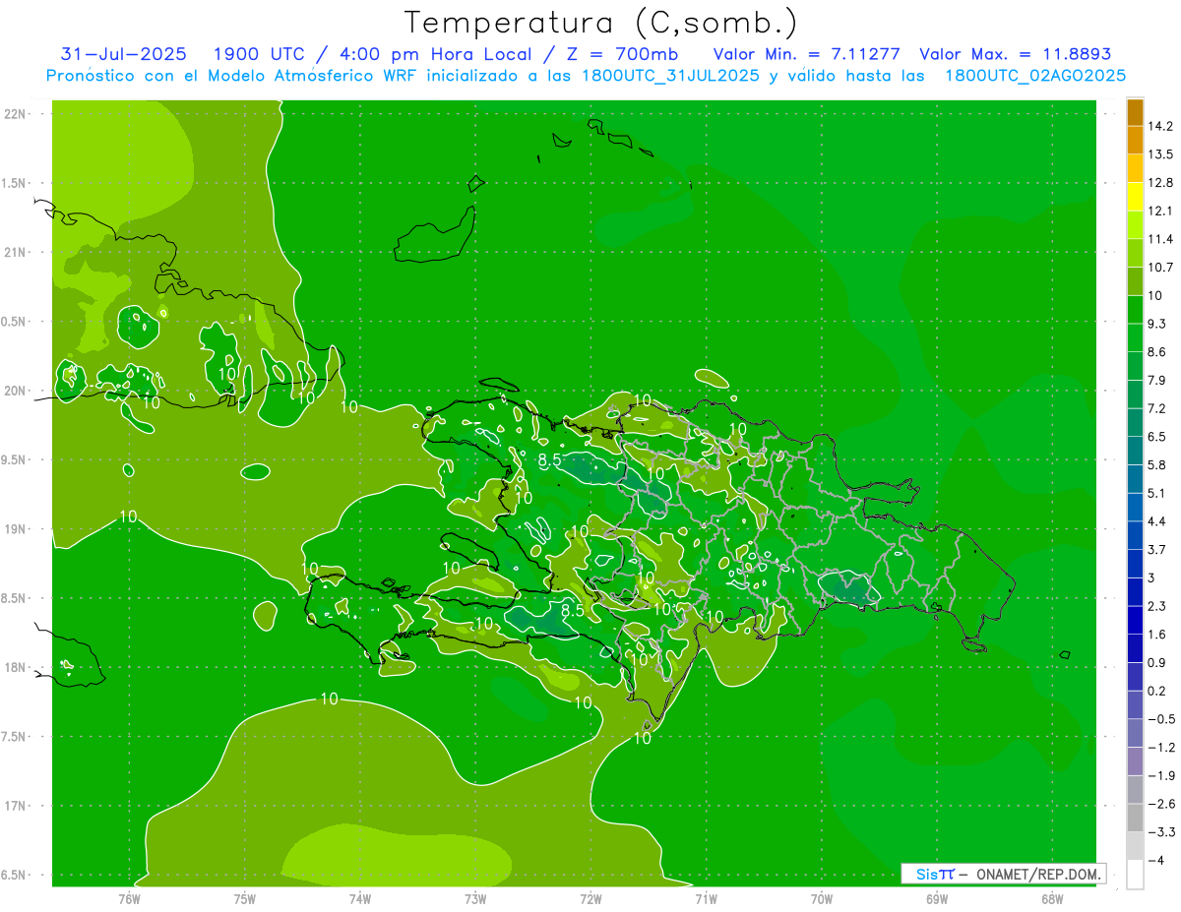The width and height of the screenshot is (1181, 912).
Task: Pick the purple swatch between -1.9 and -1.2
Action: point(1135,761)
